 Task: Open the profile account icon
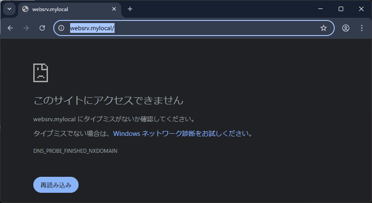pos(346,28)
